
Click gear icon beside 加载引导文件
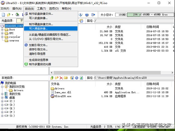click(x=26, y=45)
